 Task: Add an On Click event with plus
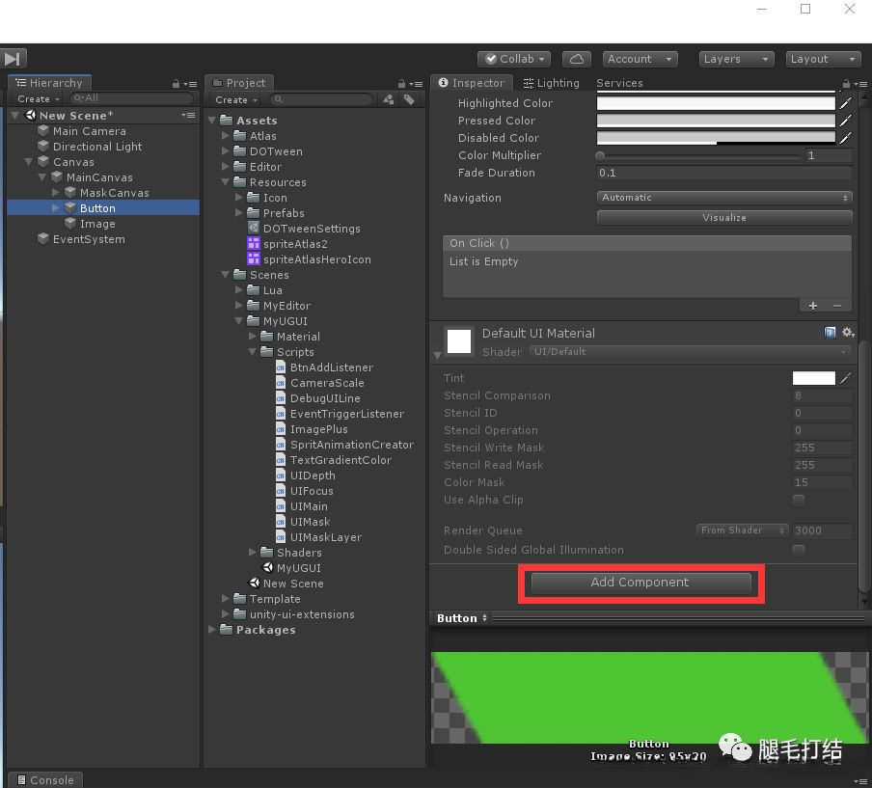813,306
